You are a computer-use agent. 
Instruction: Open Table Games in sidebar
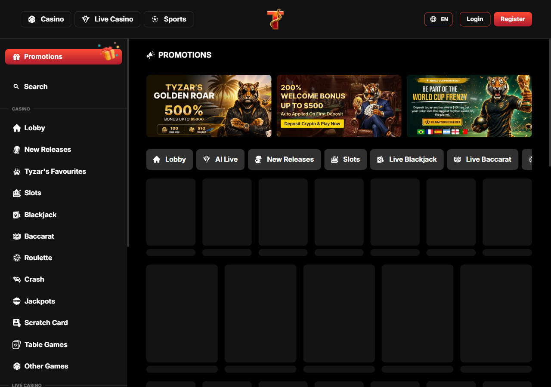[63, 344]
